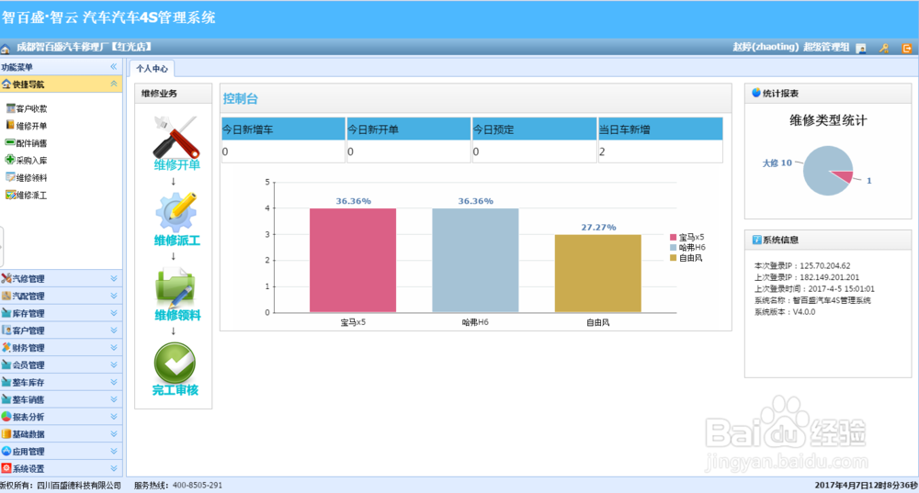Click the 今日新开单 column header
This screenshot has width=919, height=493.
[409, 129]
